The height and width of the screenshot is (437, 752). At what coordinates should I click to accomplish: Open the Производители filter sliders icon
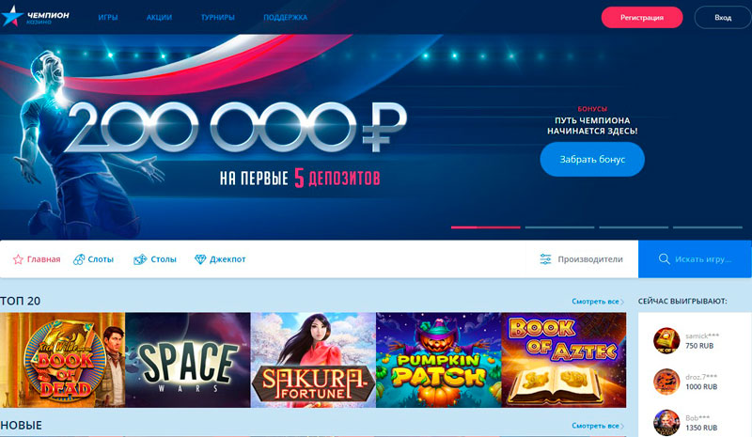click(545, 259)
